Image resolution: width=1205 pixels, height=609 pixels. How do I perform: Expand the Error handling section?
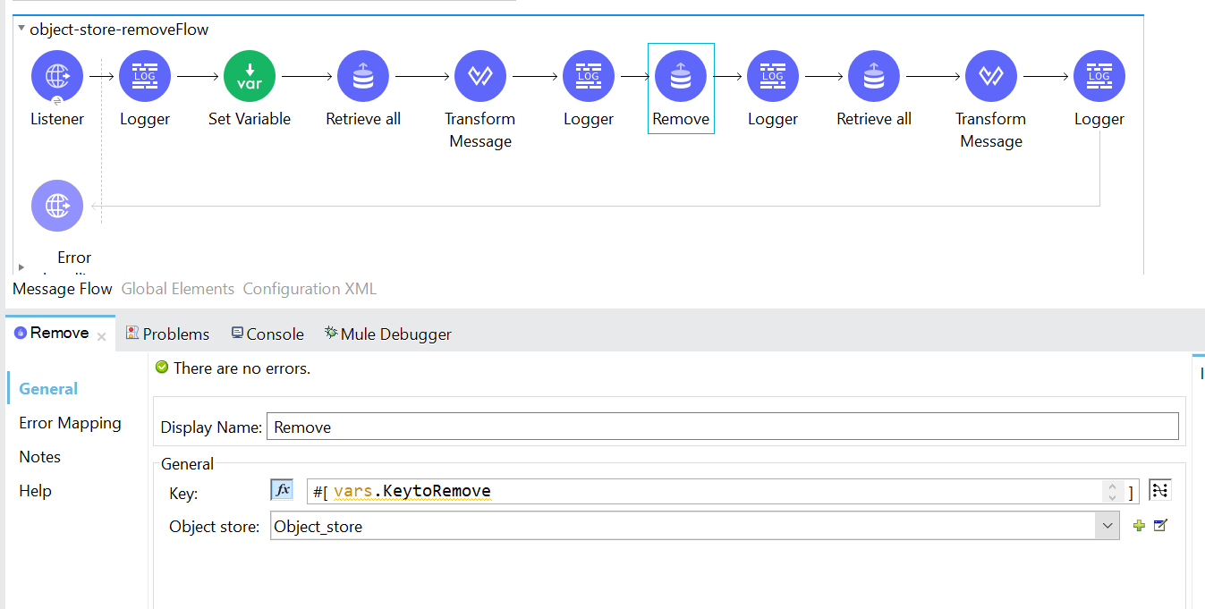pyautogui.click(x=21, y=266)
